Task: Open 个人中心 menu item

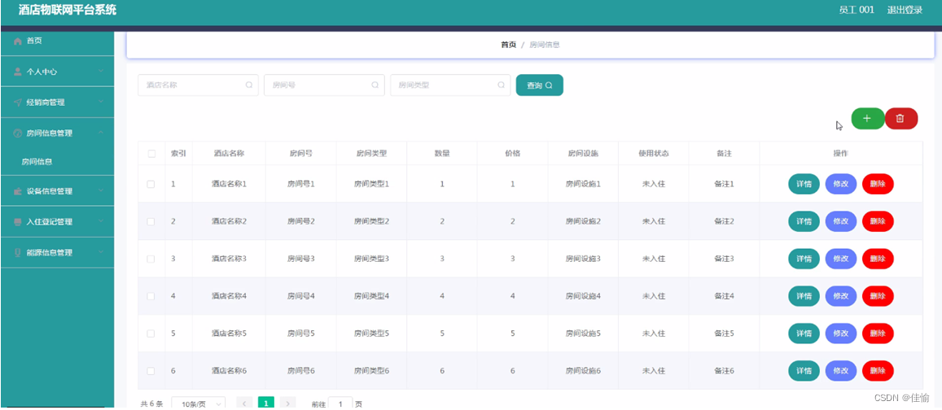Action: click(x=58, y=72)
